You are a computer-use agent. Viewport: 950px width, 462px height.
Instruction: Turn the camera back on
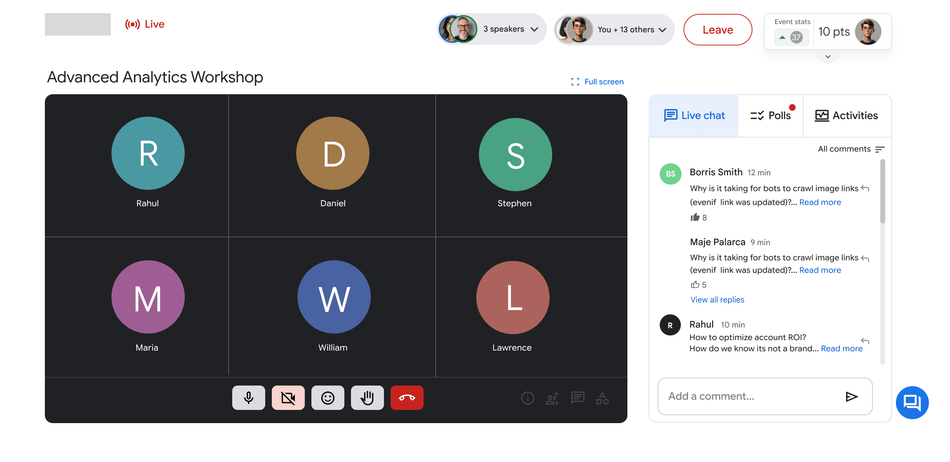click(x=288, y=397)
